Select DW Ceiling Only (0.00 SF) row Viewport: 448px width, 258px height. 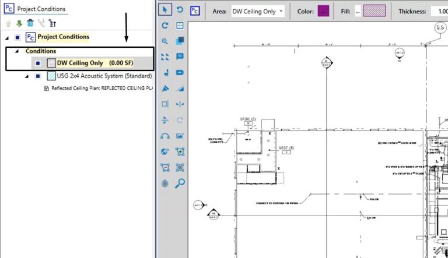[92, 63]
